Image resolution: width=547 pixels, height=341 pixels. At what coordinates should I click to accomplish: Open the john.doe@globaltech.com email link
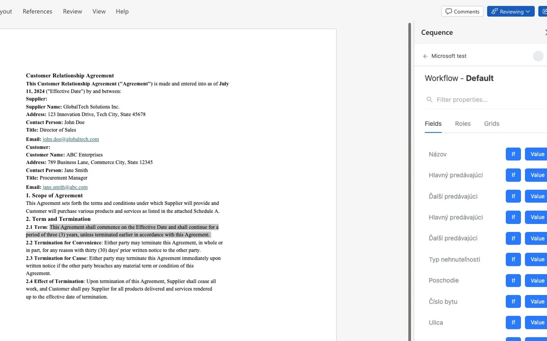(x=71, y=139)
